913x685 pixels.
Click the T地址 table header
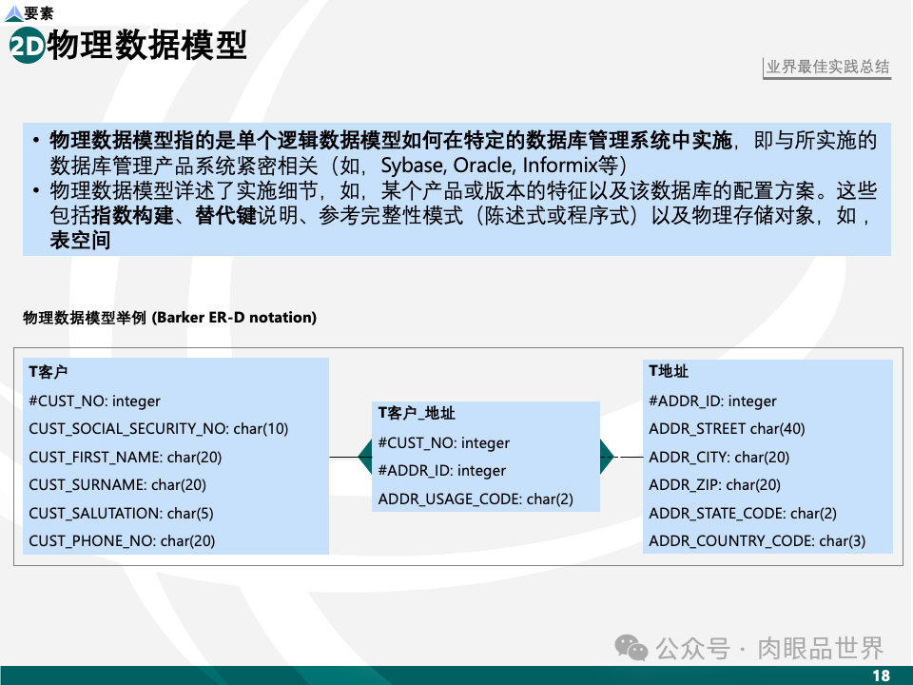point(669,371)
